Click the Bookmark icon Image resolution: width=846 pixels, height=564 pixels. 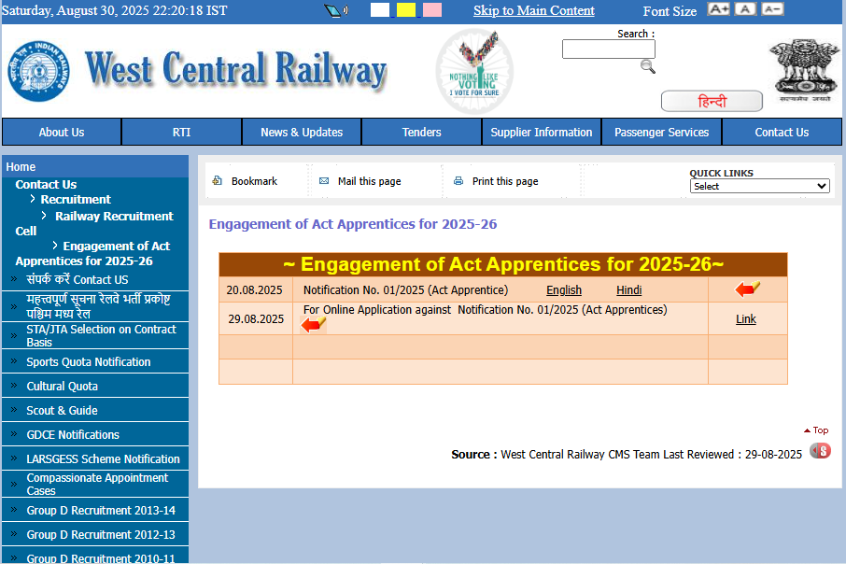[218, 181]
